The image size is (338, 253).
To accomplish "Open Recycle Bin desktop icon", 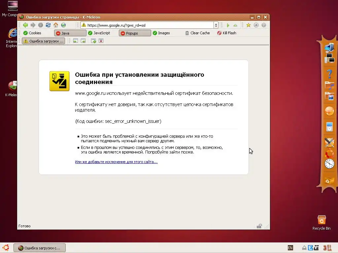I will 321,223.
